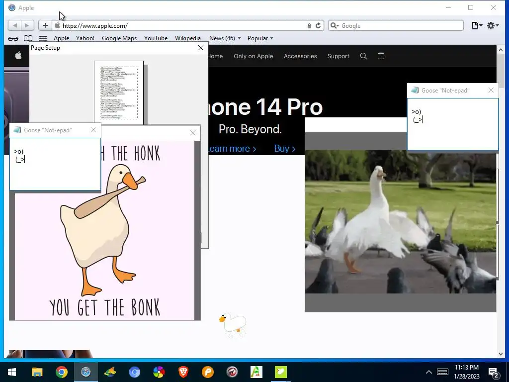Open the blue Chromium taskbar icon
509x382 pixels.
click(x=134, y=372)
